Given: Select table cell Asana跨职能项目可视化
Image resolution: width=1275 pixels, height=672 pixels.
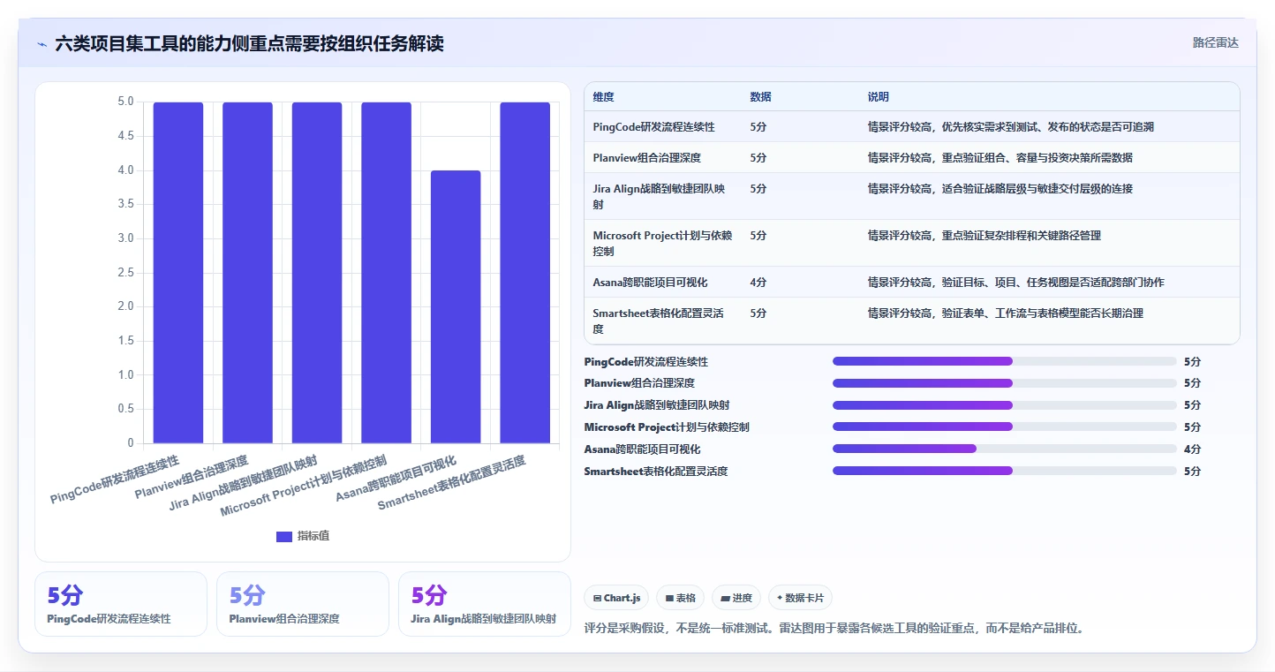Looking at the screenshot, I should (651, 283).
